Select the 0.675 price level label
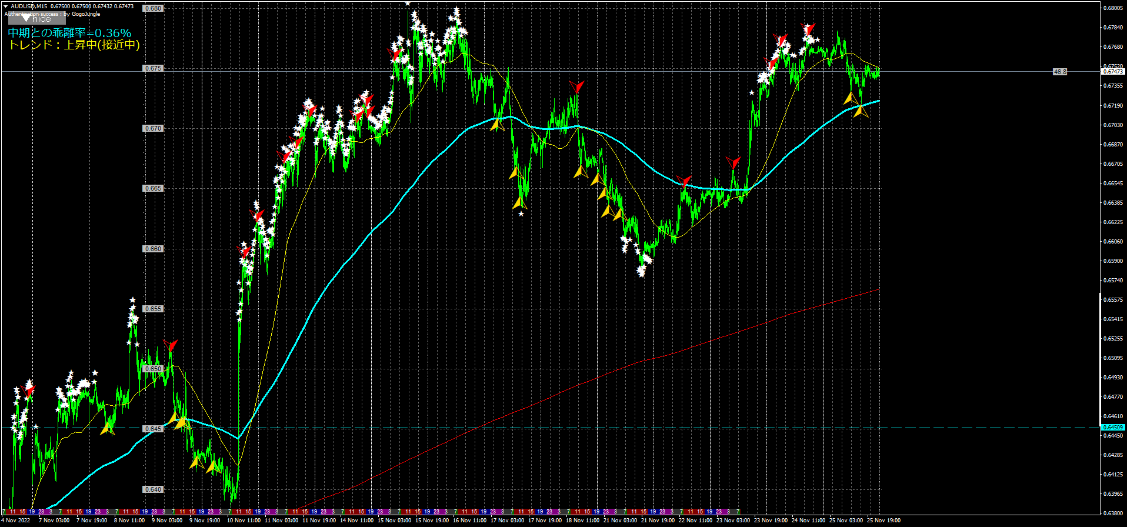 click(153, 68)
